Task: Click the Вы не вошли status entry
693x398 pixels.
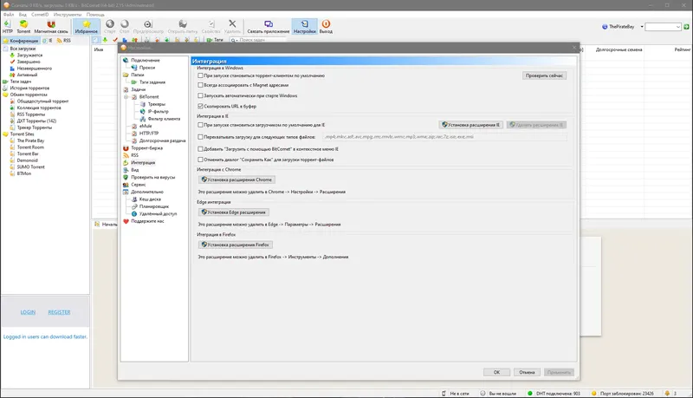Action: click(x=498, y=393)
